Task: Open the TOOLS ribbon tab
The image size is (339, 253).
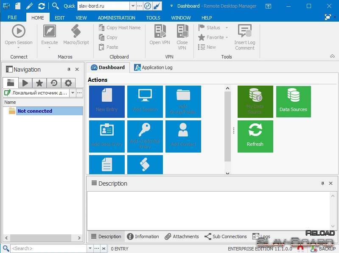Action: point(153,18)
